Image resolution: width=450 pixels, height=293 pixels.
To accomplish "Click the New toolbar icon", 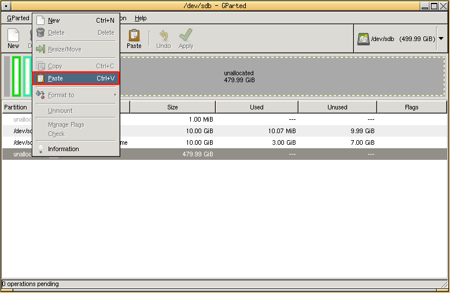I will [x=13, y=35].
